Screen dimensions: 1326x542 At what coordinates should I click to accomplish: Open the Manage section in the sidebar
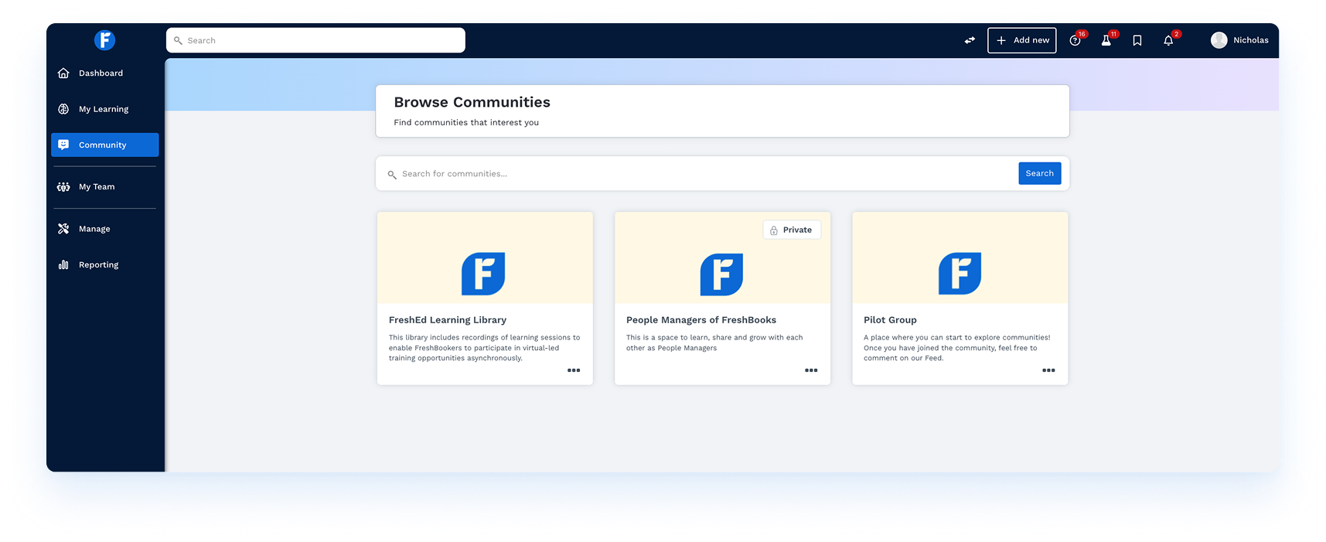coord(94,229)
